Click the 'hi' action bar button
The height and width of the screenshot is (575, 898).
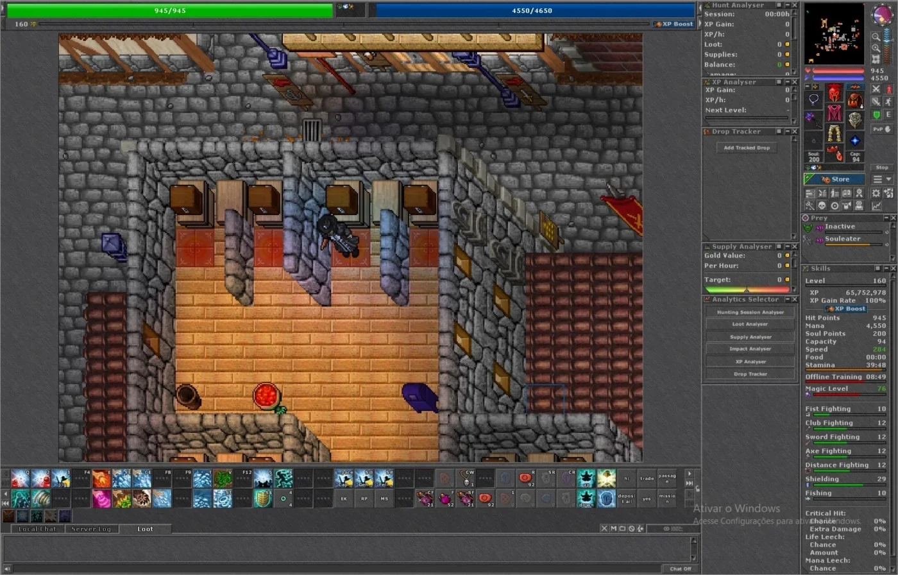click(x=627, y=478)
